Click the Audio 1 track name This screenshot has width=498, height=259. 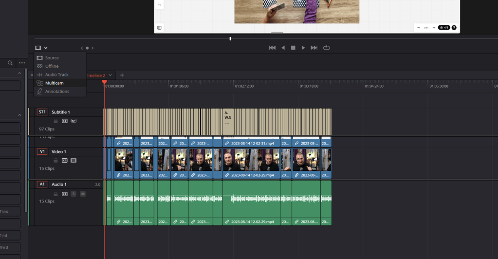point(59,185)
